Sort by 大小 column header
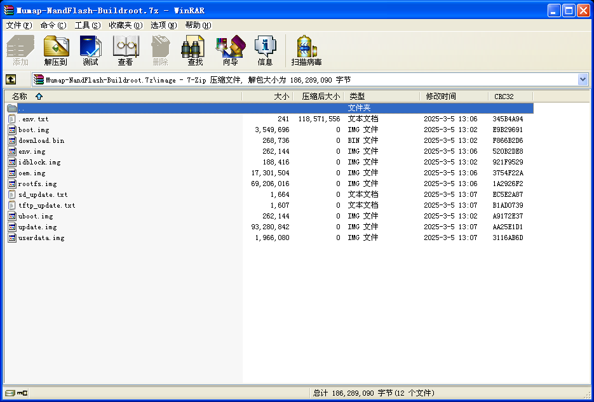 click(x=267, y=96)
